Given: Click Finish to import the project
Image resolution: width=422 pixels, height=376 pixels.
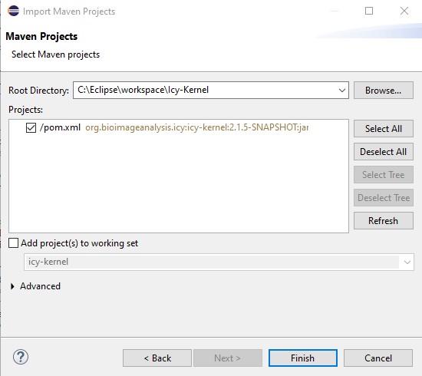Looking at the screenshot, I should 303,358.
